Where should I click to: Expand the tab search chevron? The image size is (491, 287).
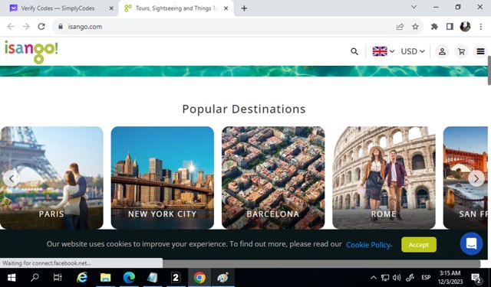click(414, 7)
